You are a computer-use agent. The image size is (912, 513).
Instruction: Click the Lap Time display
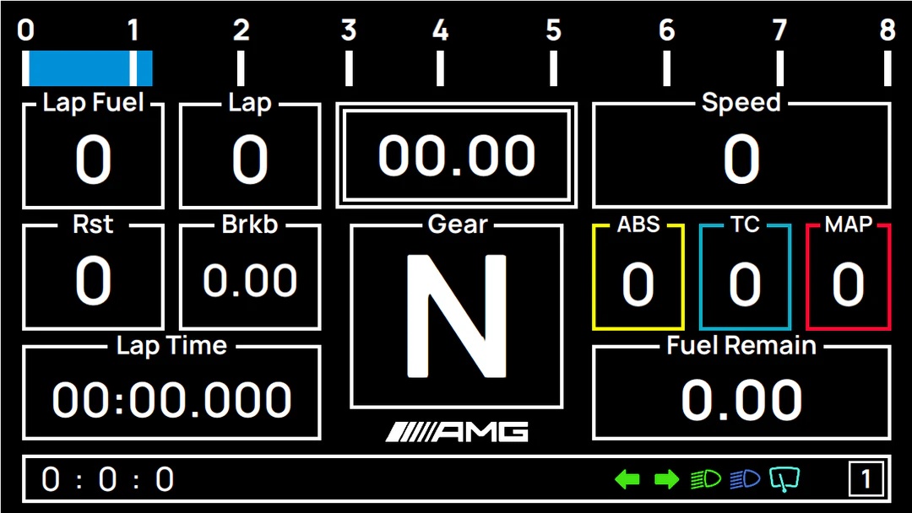point(171,395)
